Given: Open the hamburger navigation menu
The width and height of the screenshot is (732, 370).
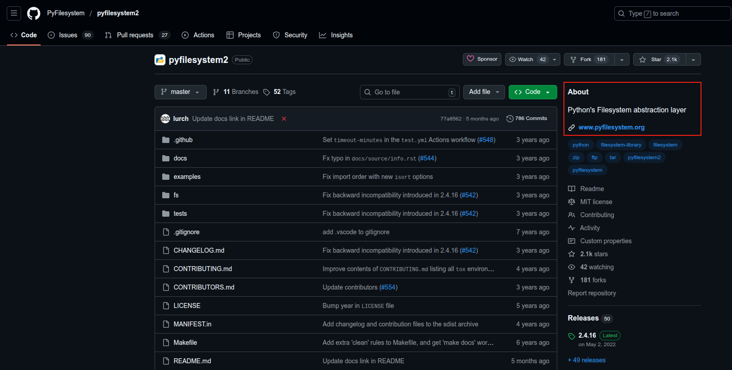Looking at the screenshot, I should 14,13.
